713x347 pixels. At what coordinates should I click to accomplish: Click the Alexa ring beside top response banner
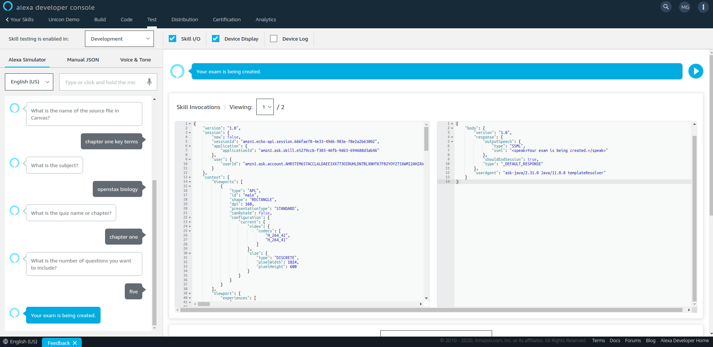tap(177, 71)
